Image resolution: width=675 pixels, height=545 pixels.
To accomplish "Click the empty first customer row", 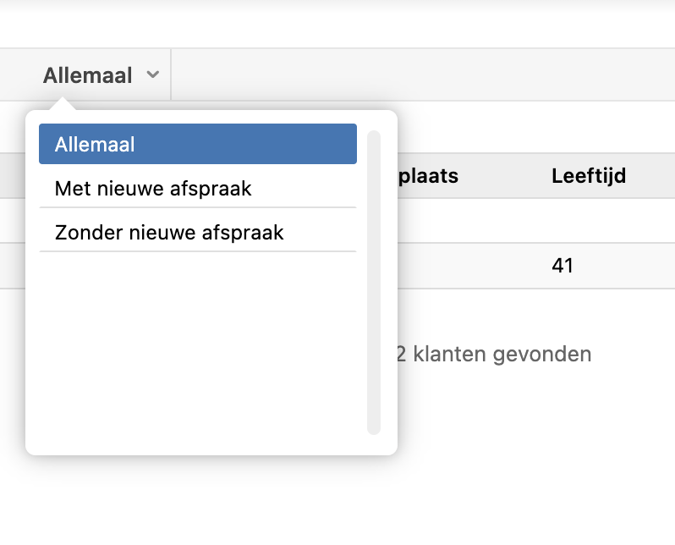I will point(508,221).
